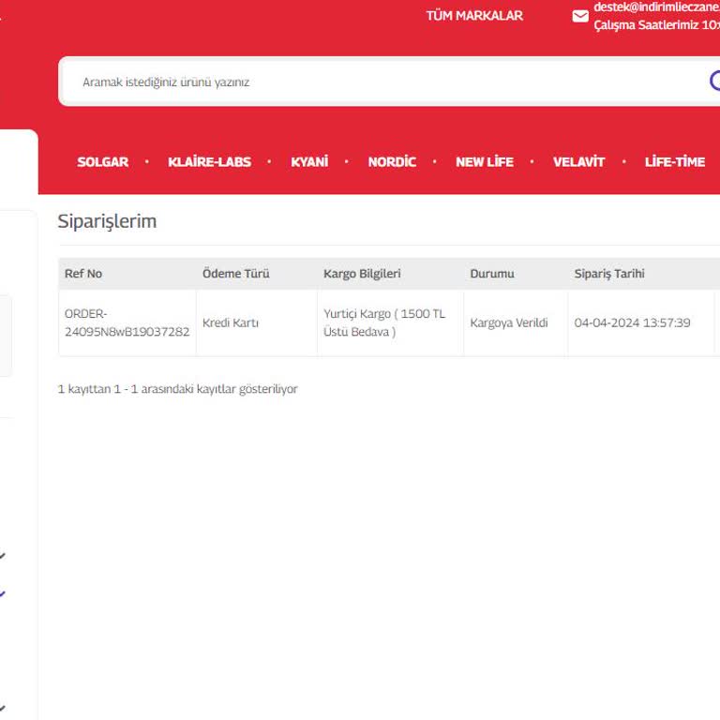Click the destek@ support email link
Viewport: 720px width, 720px height.
(656, 7)
